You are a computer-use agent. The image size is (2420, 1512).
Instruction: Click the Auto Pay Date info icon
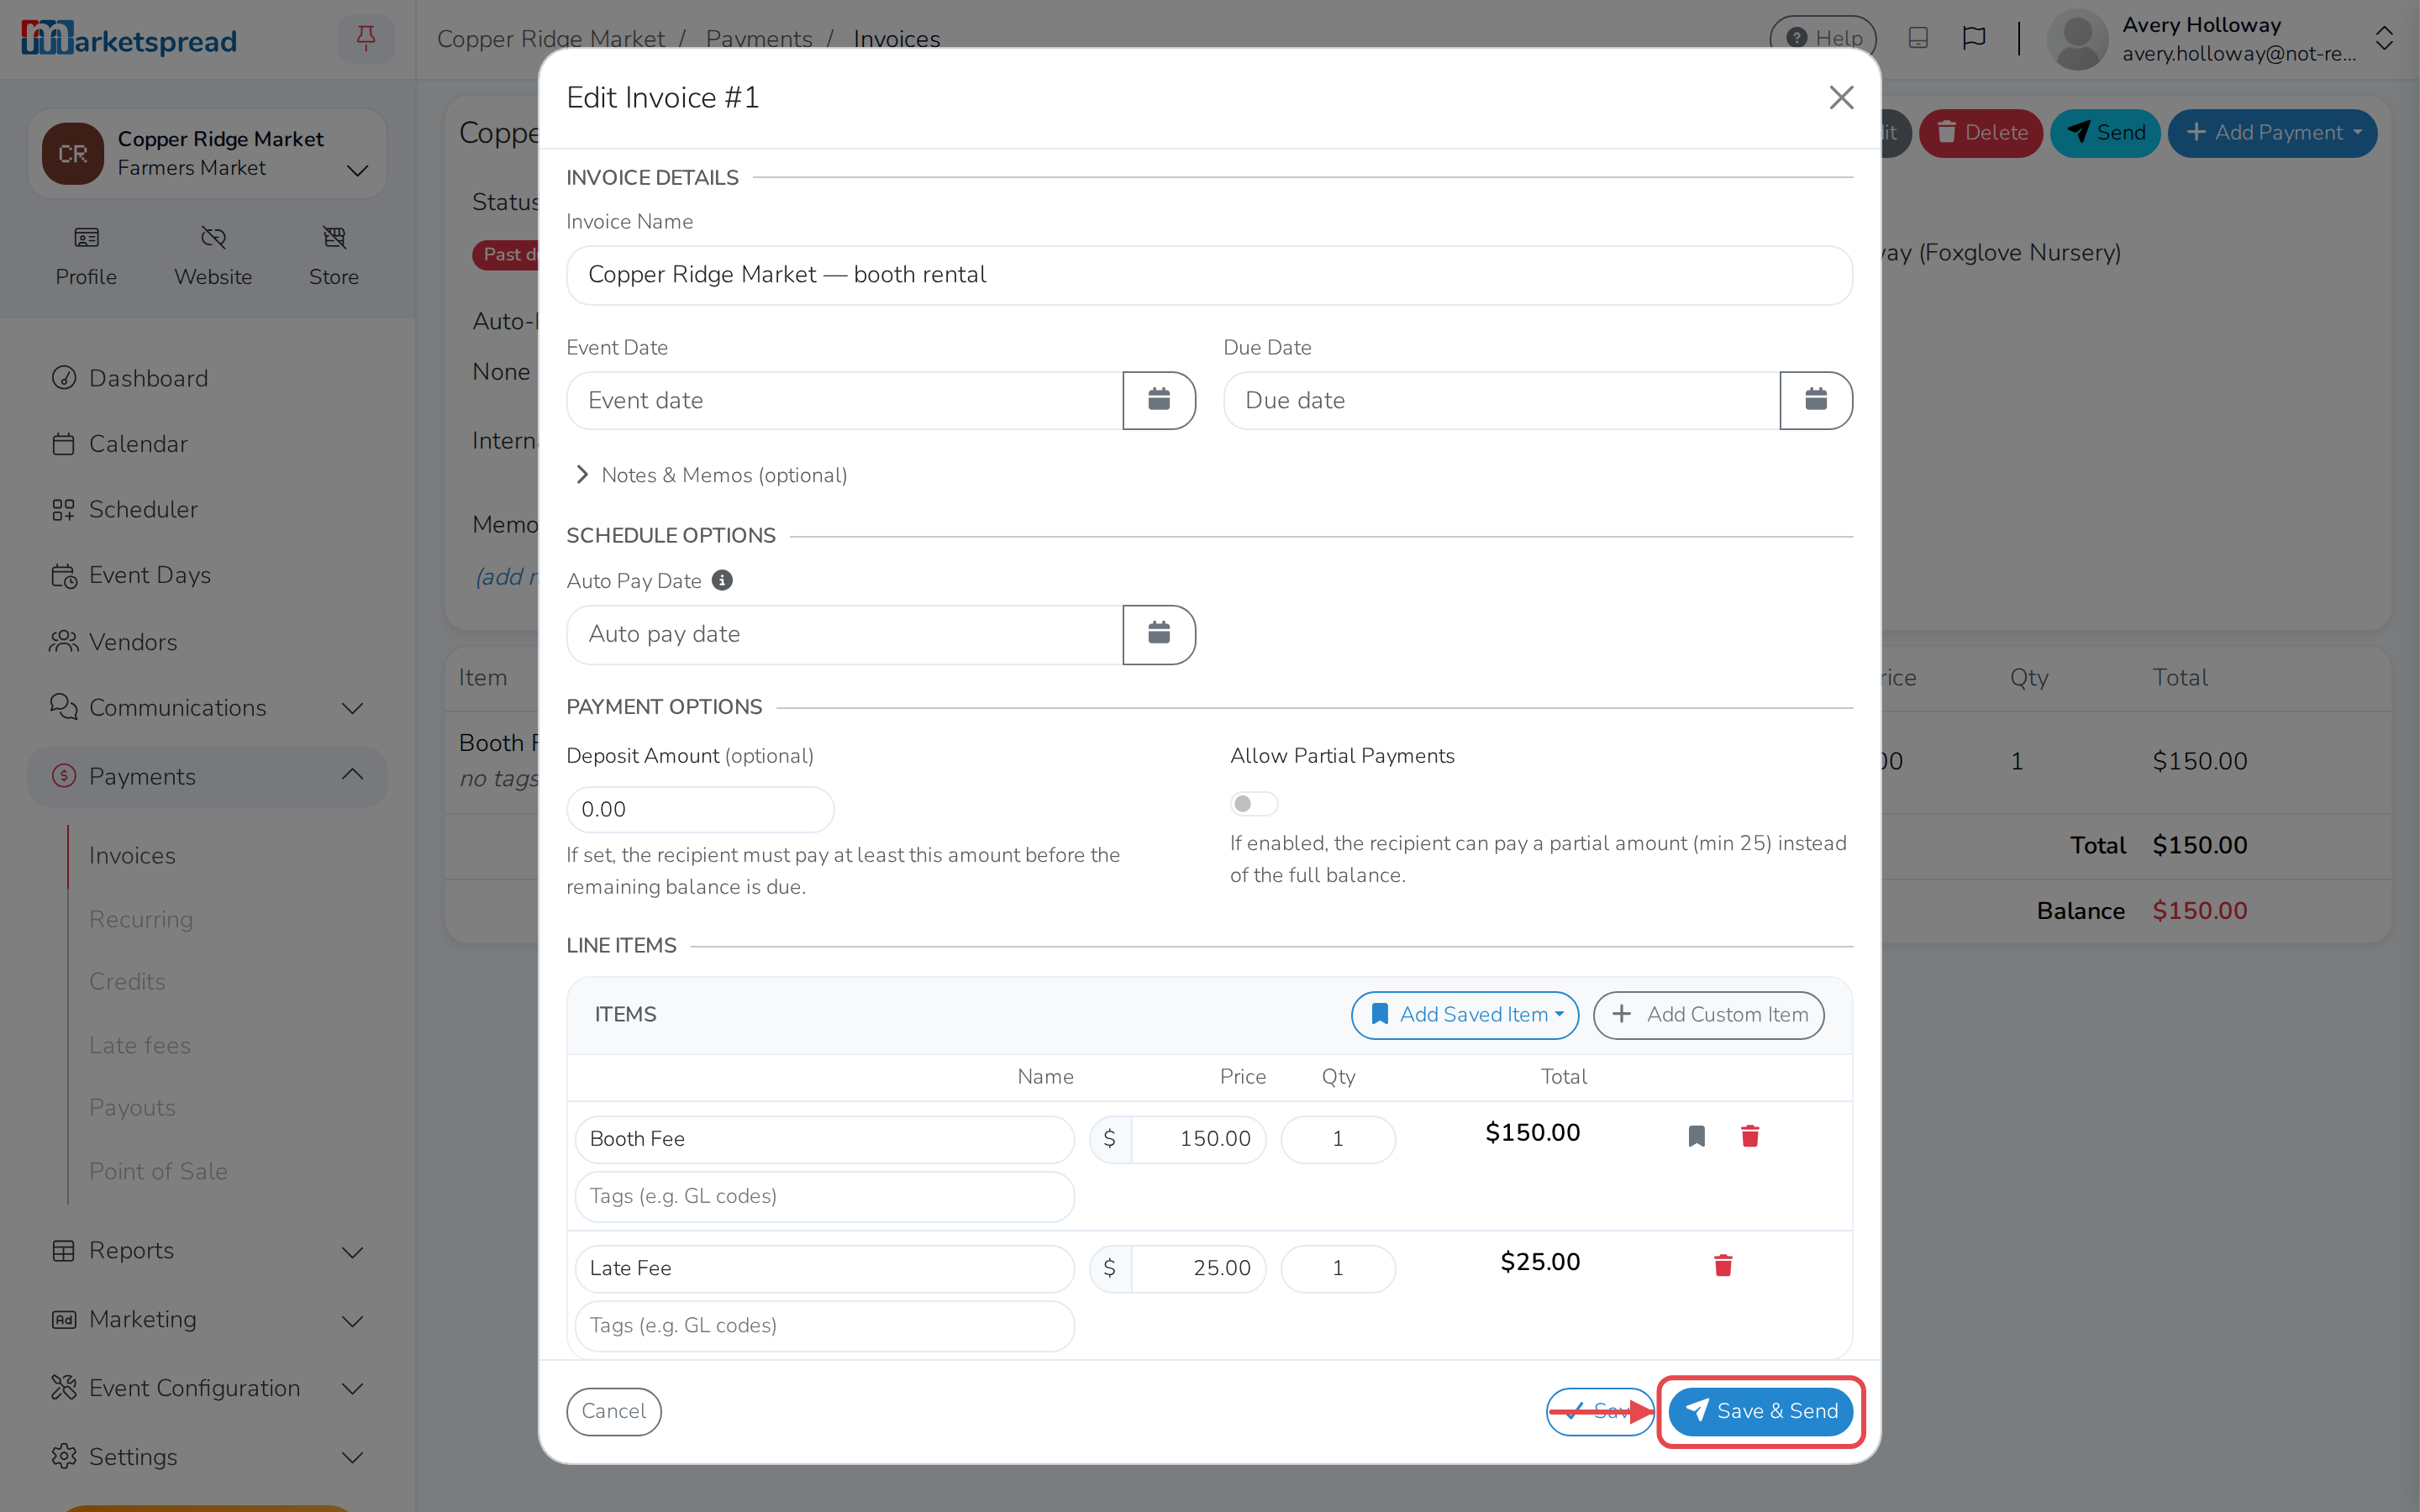[722, 580]
